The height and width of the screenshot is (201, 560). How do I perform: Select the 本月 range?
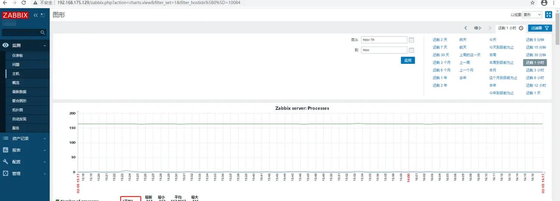[x=493, y=70]
